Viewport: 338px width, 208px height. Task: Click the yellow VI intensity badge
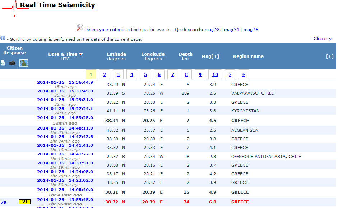[x=25, y=202]
